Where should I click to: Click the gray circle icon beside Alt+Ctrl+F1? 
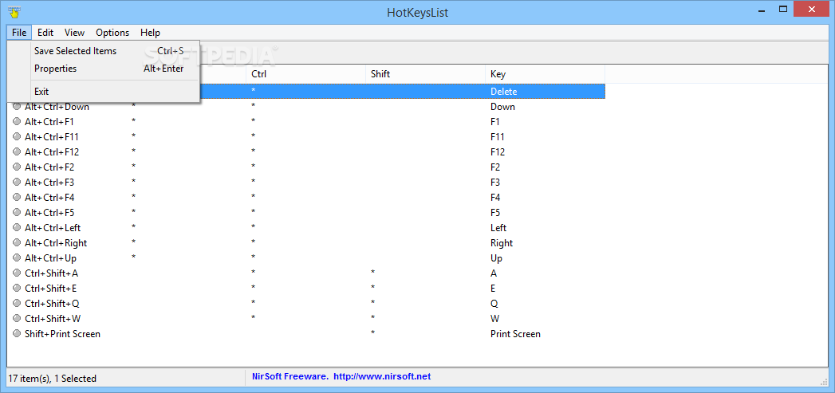[x=17, y=121]
